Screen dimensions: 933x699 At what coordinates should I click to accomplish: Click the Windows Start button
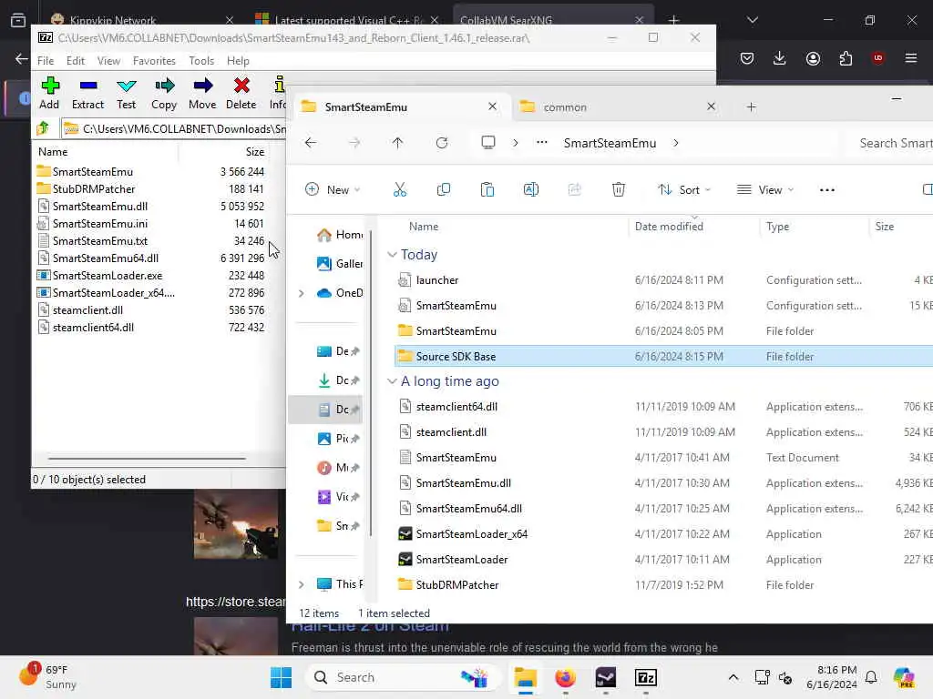(x=281, y=677)
